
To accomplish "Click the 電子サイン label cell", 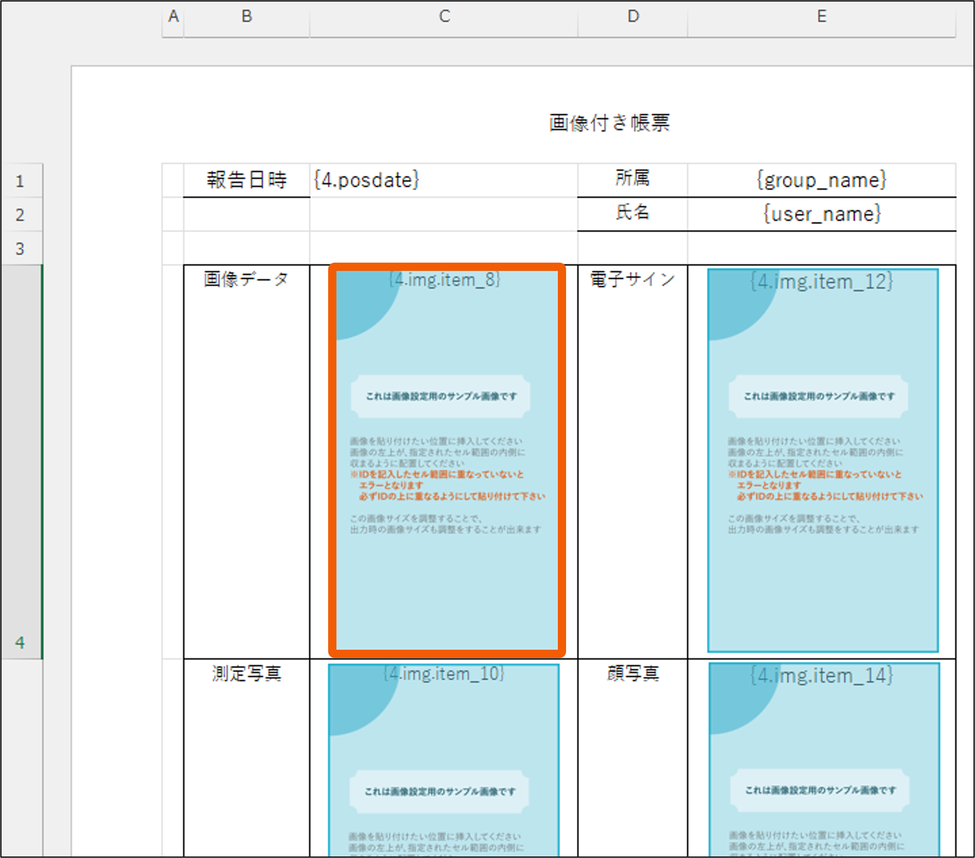I will pyautogui.click(x=633, y=279).
